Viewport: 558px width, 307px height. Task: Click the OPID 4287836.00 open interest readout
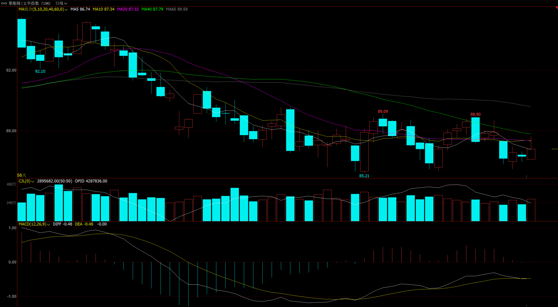pyautogui.click(x=91, y=181)
